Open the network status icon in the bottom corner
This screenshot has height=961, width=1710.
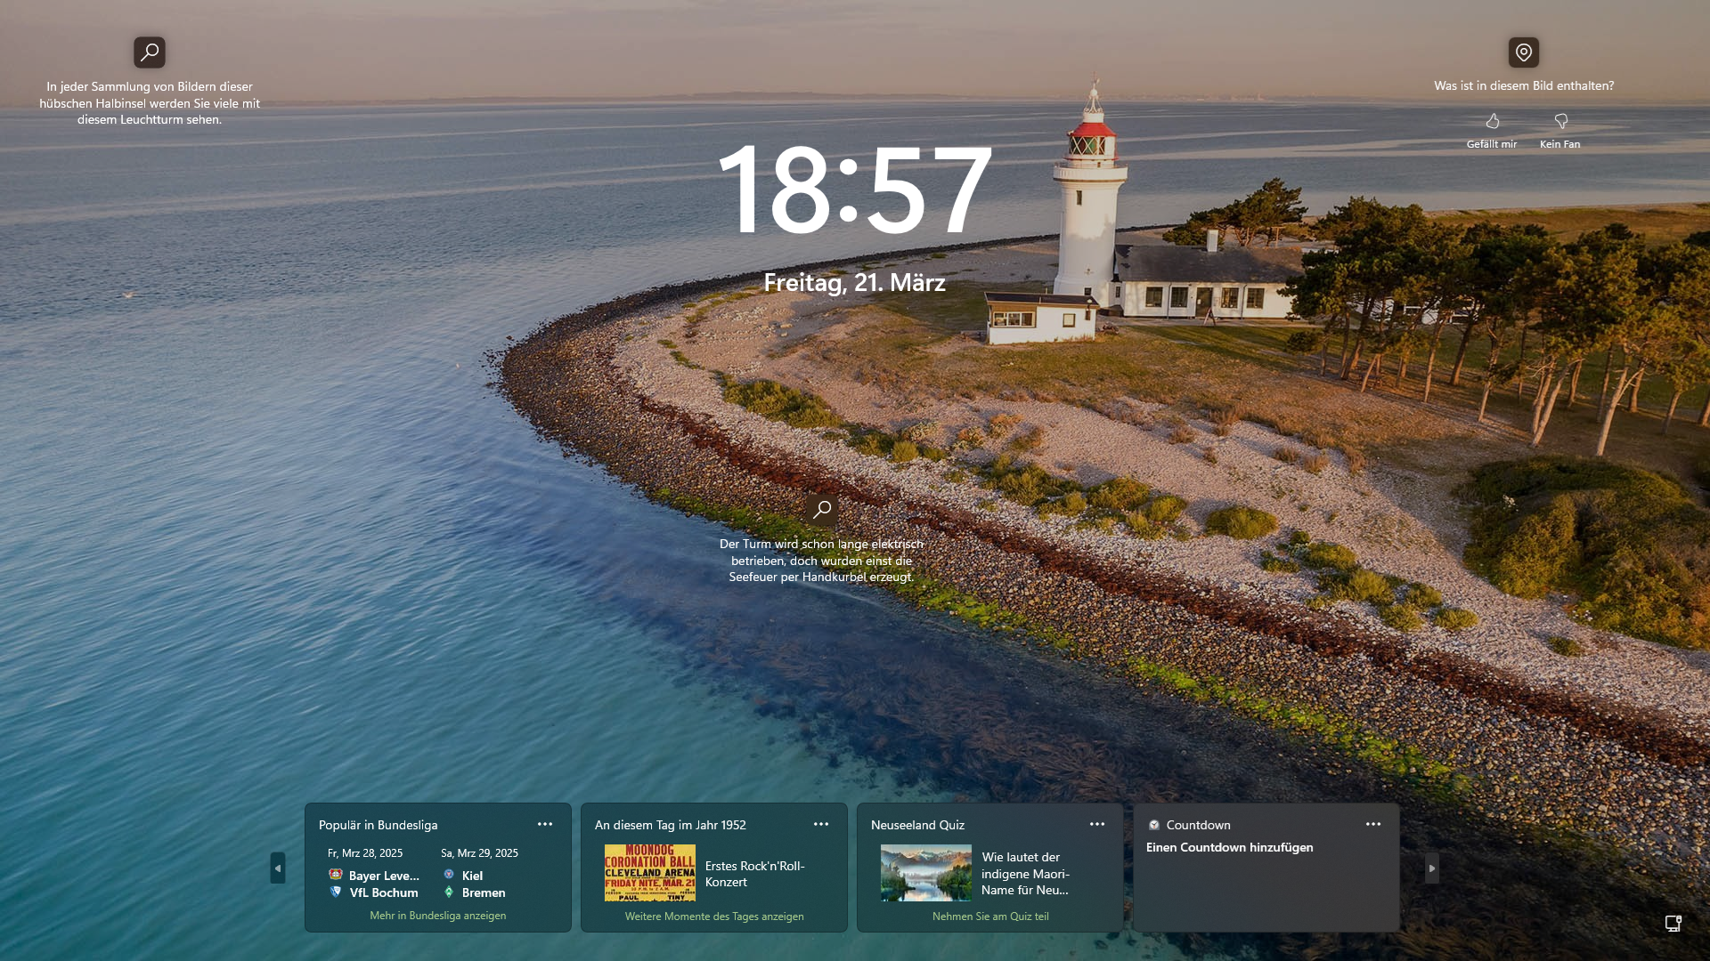coord(1673,924)
